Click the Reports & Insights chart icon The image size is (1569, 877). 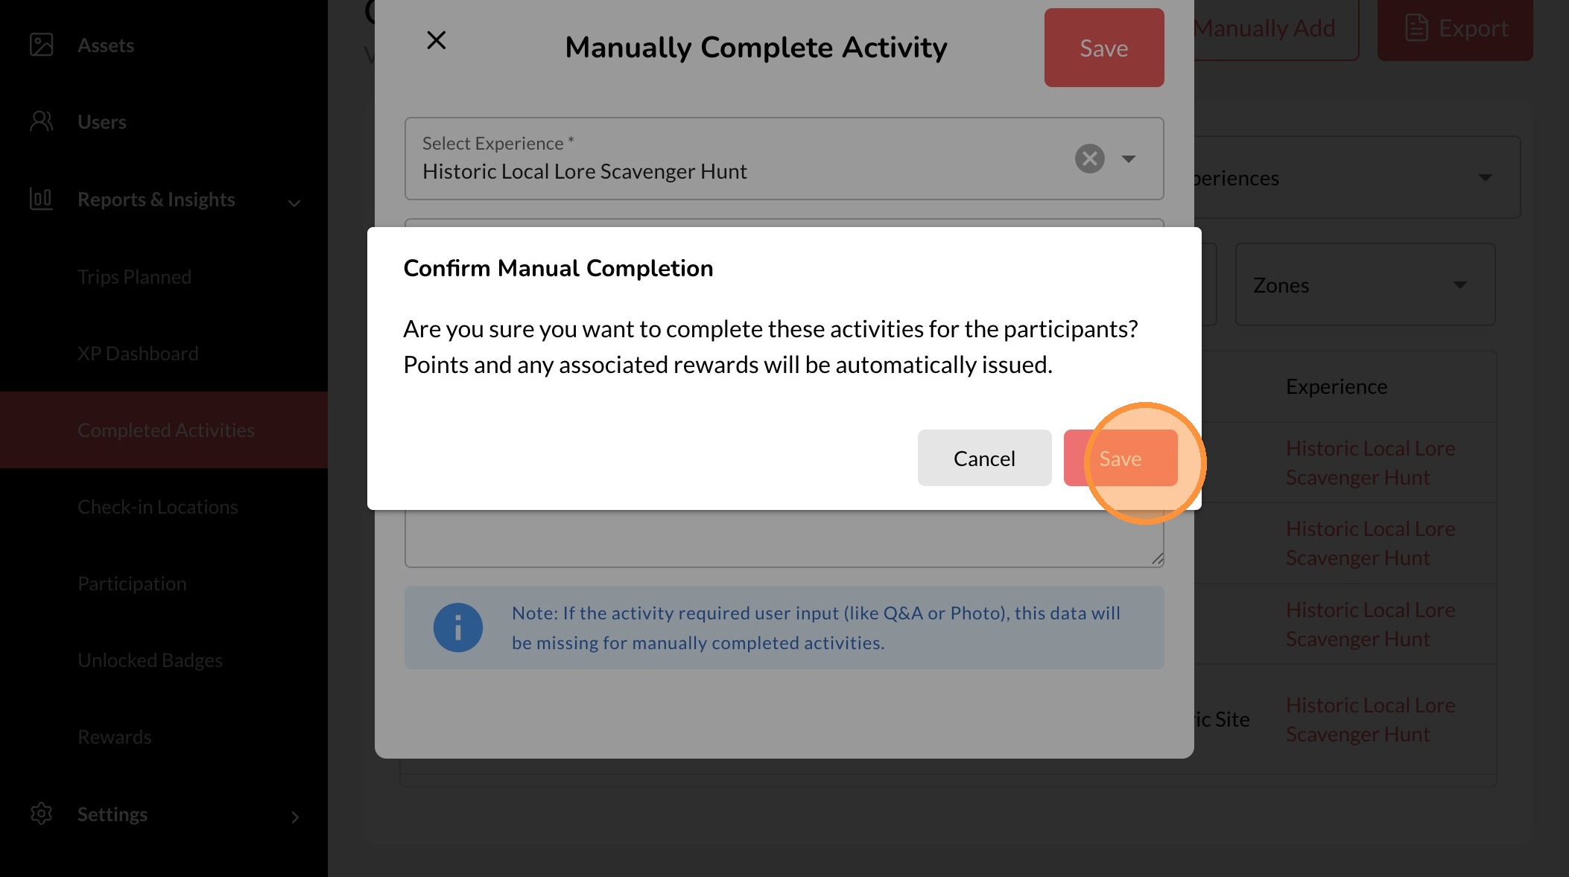[41, 199]
